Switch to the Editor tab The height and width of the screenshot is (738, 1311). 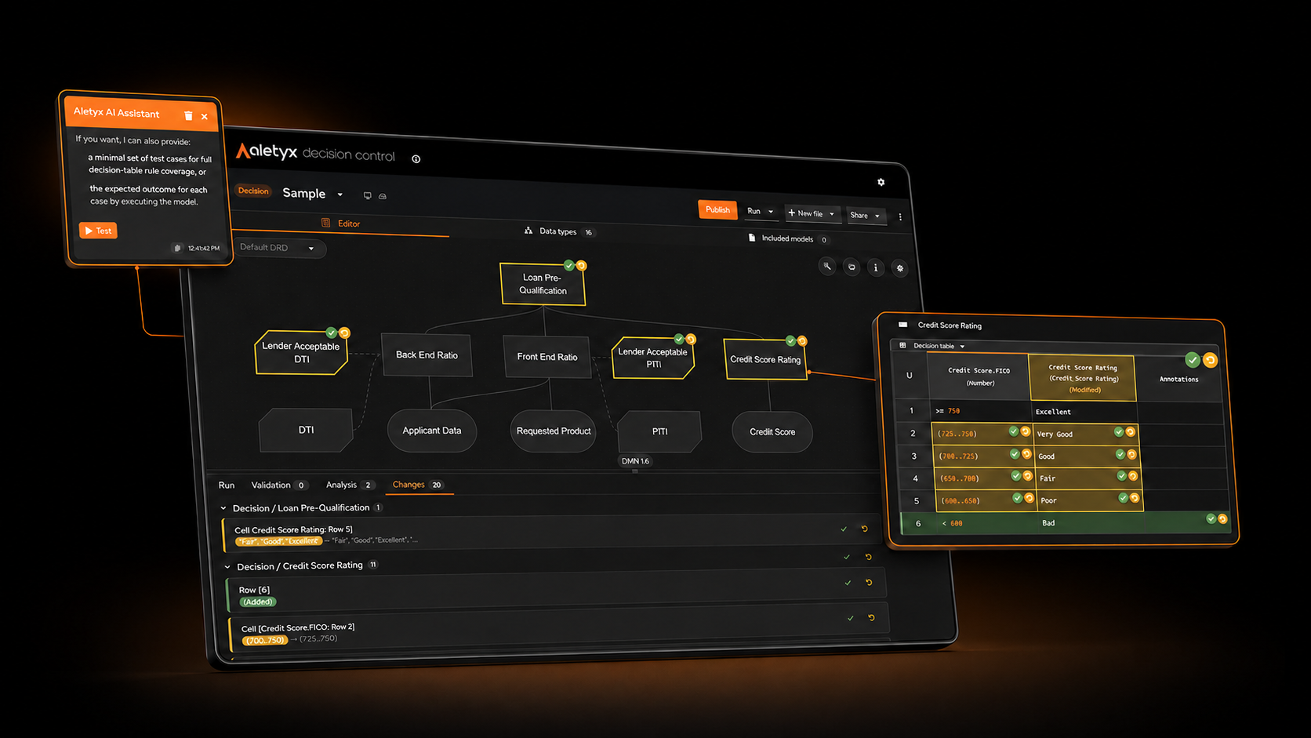click(341, 224)
